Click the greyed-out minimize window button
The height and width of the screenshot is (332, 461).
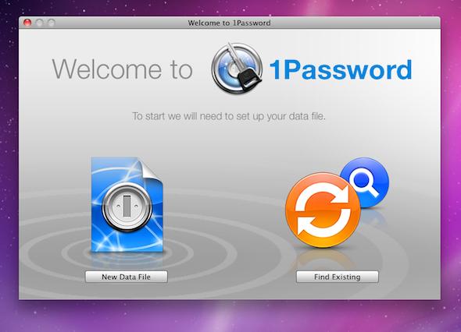coord(39,23)
